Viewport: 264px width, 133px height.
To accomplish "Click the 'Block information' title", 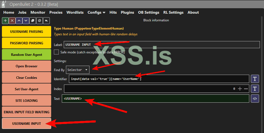I will (156, 20).
